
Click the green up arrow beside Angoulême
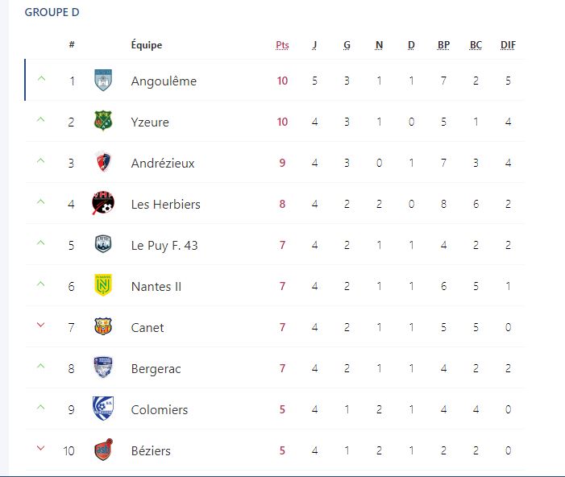(41, 78)
